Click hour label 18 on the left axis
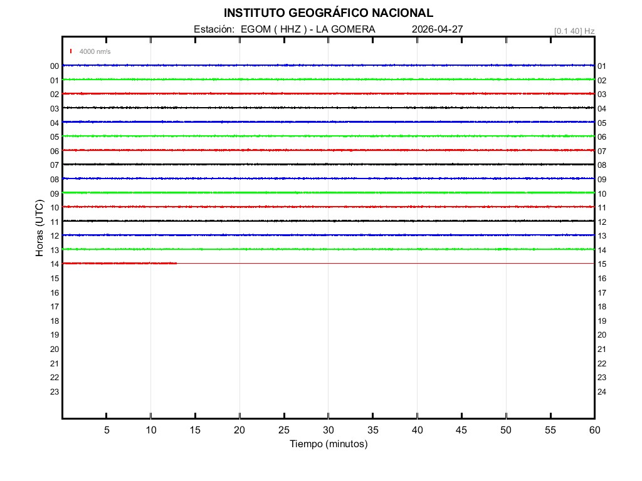The height and width of the screenshot is (481, 642). [55, 321]
